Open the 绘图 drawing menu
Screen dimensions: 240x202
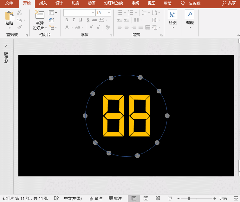pyautogui.click(x=172, y=19)
